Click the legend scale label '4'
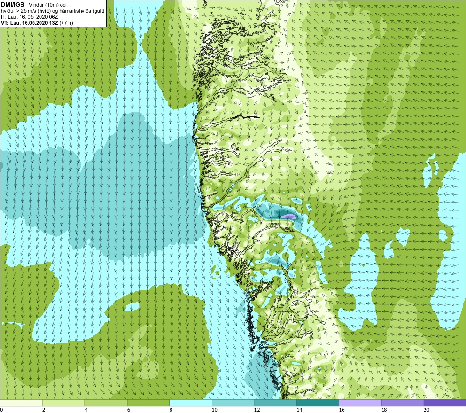Viewport: 466px width, 413px height. [x=86, y=410]
